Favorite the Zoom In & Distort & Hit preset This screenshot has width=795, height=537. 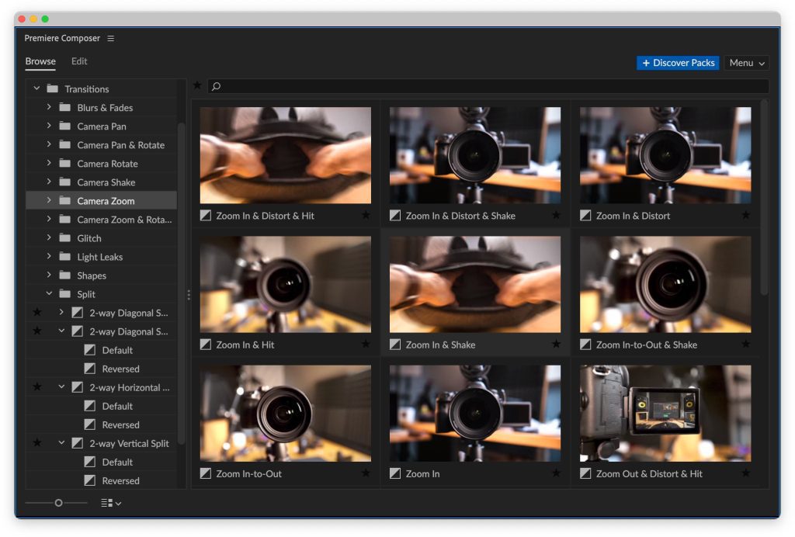point(366,216)
